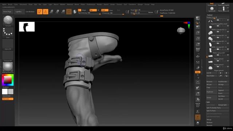Viewport: 233px width, 131px height.
Task: Toggle the Gizmo 3D icon
Action: [69, 12]
